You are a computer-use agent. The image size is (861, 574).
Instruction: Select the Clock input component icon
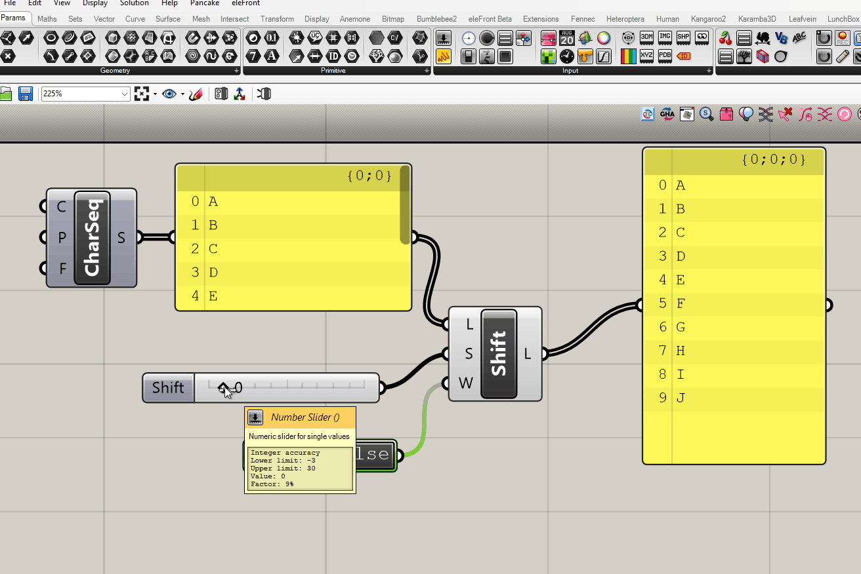pos(566,56)
